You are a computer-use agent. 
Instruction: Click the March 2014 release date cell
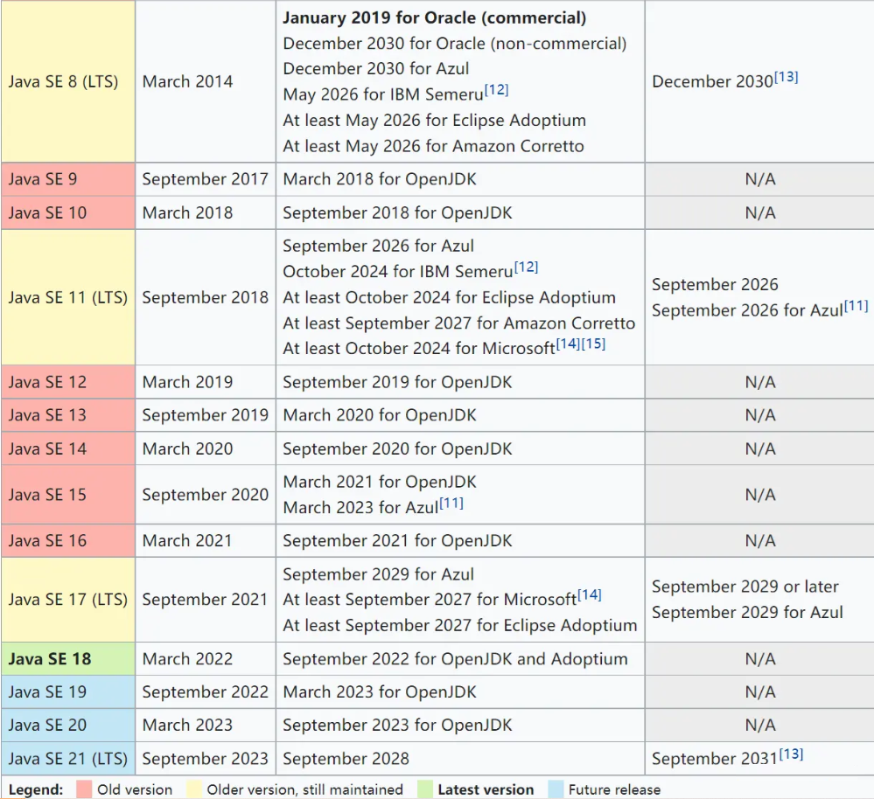tap(205, 81)
